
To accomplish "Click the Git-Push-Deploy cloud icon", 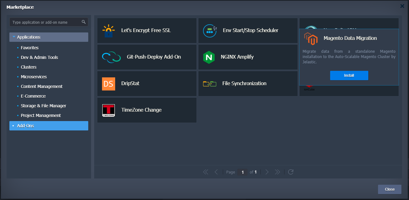I will pyautogui.click(x=111, y=57).
